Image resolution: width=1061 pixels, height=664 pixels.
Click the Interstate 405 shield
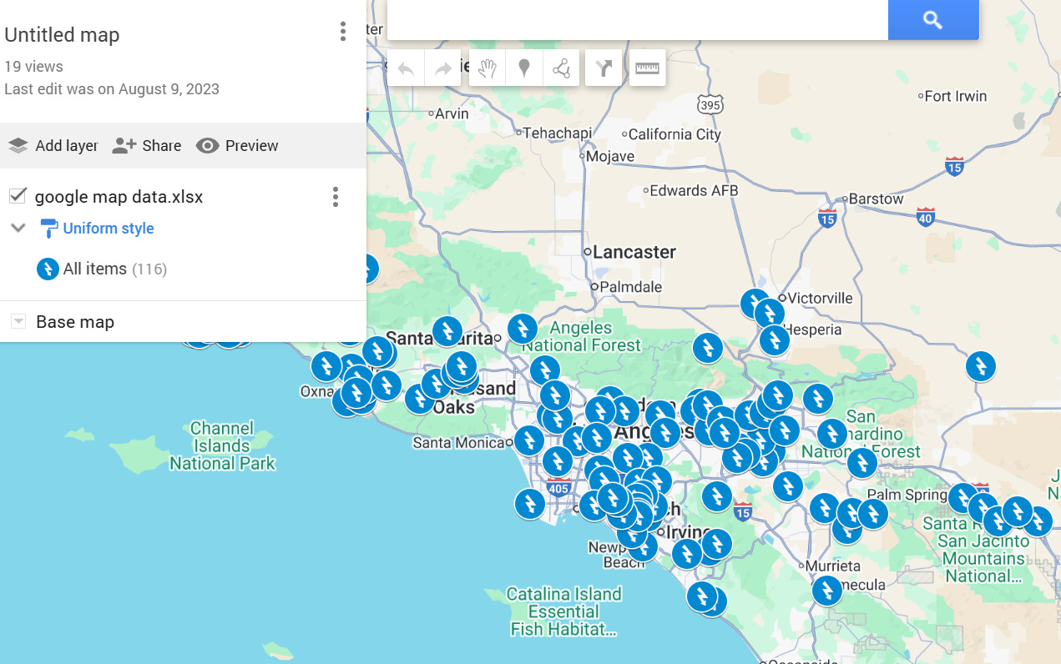(559, 487)
